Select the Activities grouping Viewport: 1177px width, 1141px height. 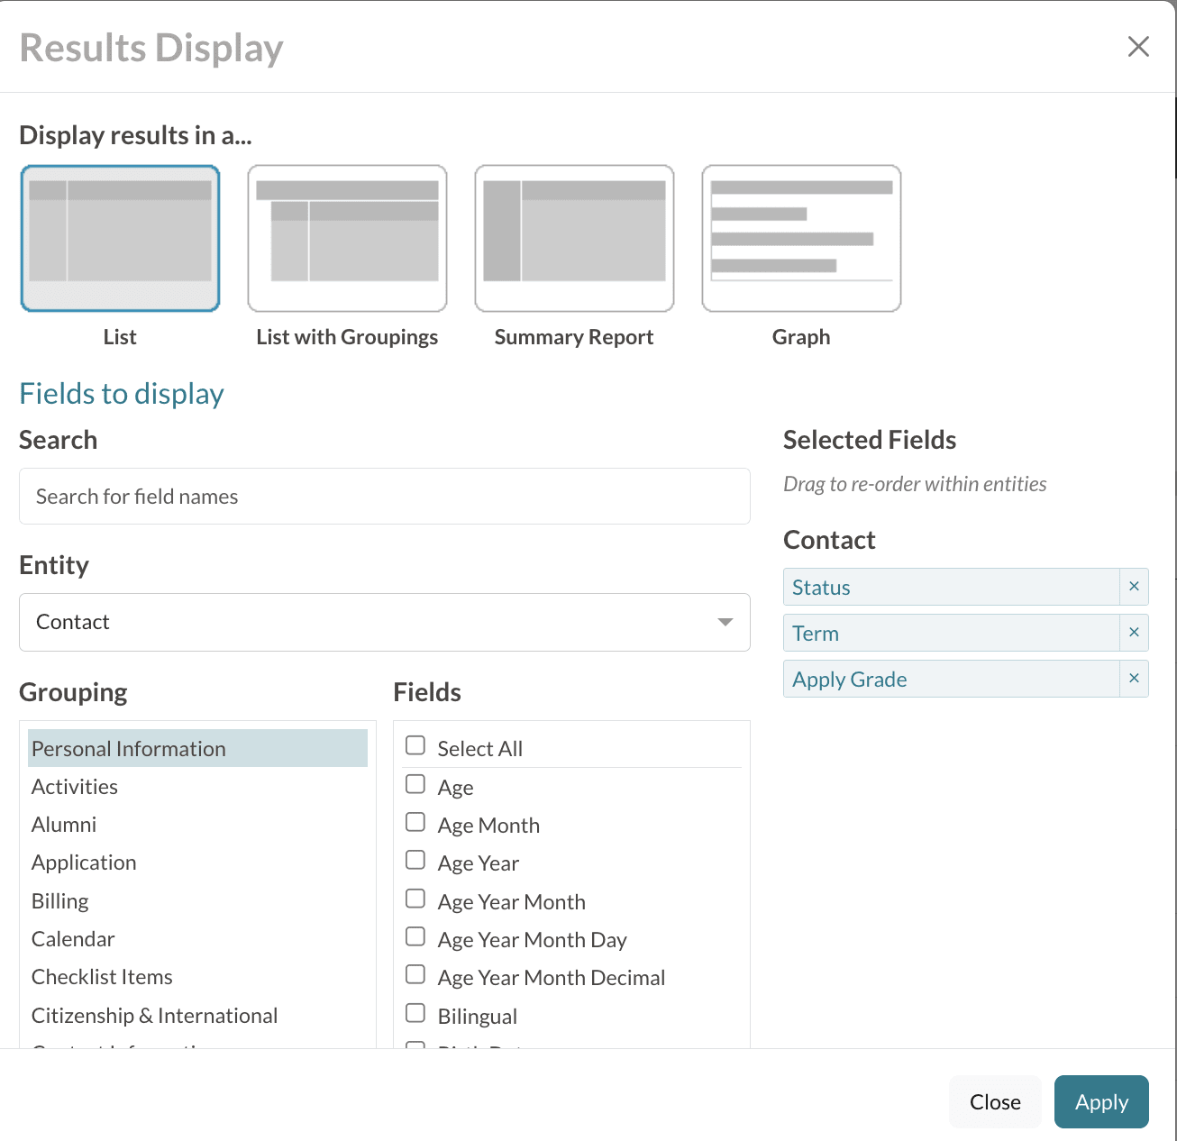[x=75, y=787]
